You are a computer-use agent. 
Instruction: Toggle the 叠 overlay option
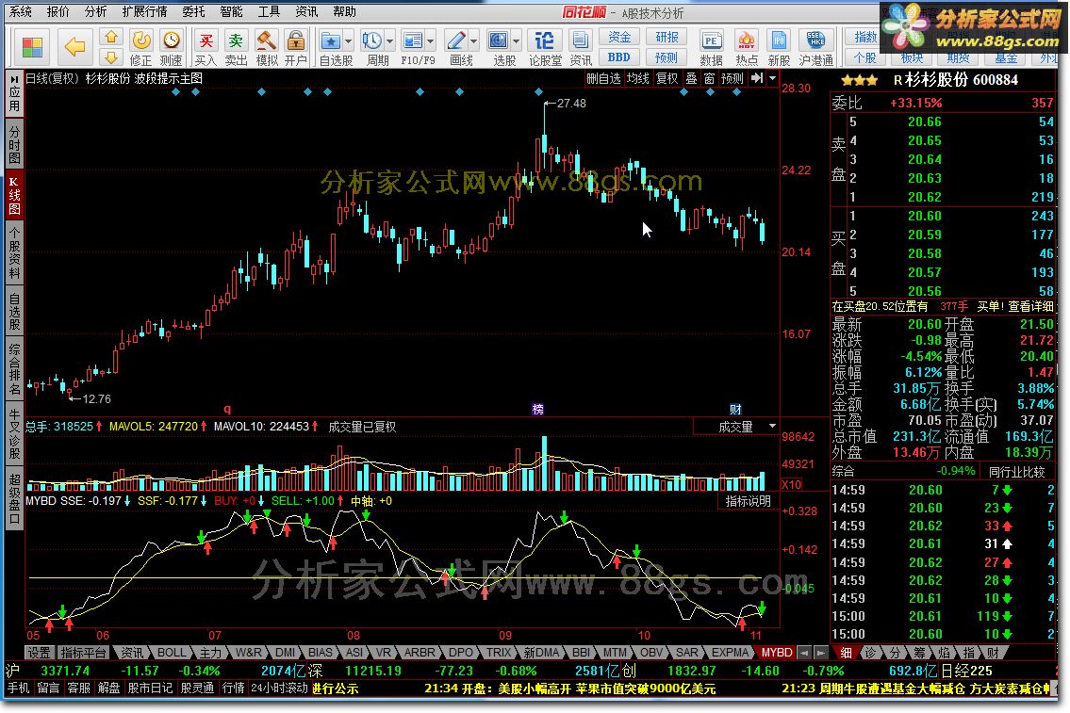coord(691,78)
